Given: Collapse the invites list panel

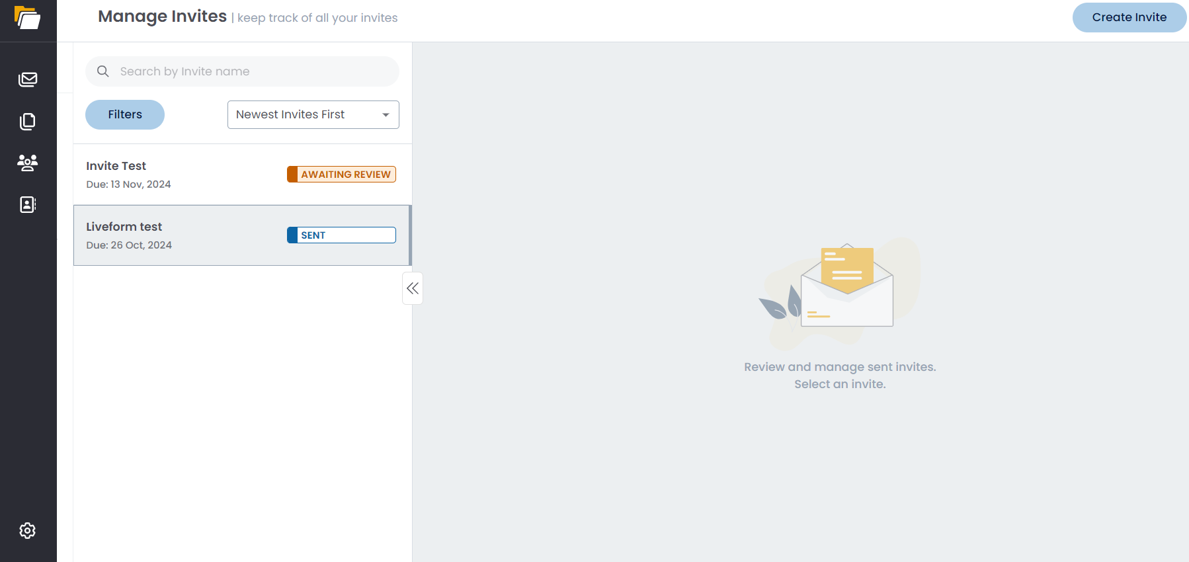Looking at the screenshot, I should (413, 288).
